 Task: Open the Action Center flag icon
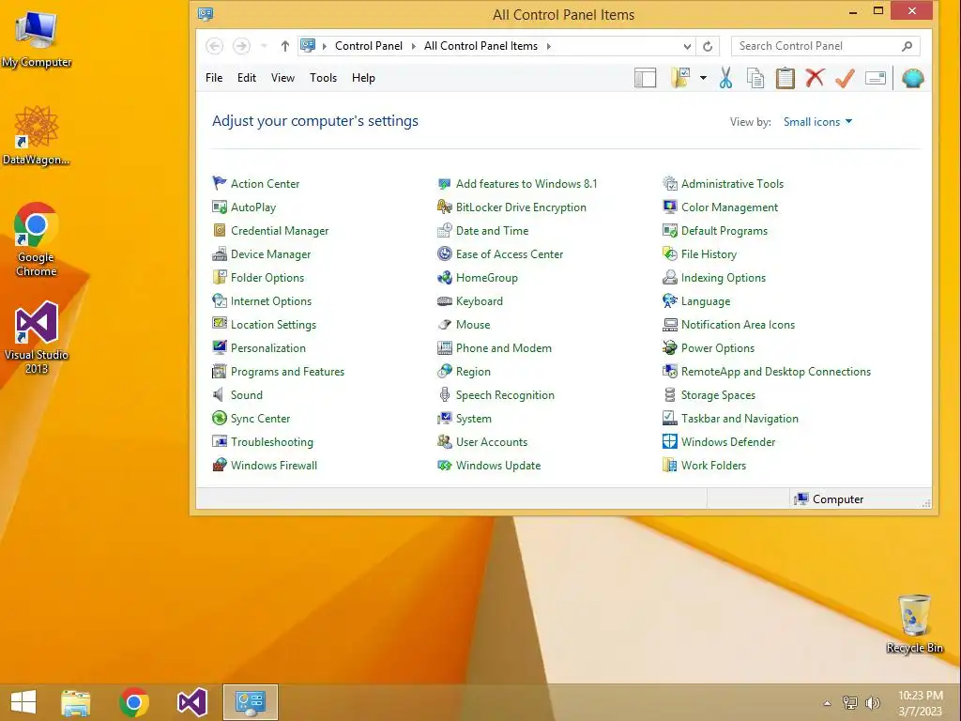[x=219, y=183]
